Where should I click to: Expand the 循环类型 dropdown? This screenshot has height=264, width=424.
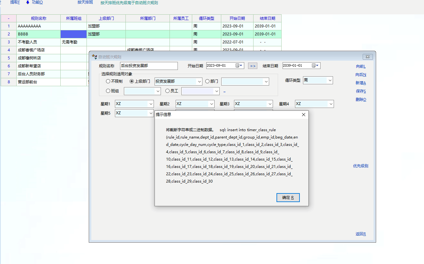coord(330,80)
